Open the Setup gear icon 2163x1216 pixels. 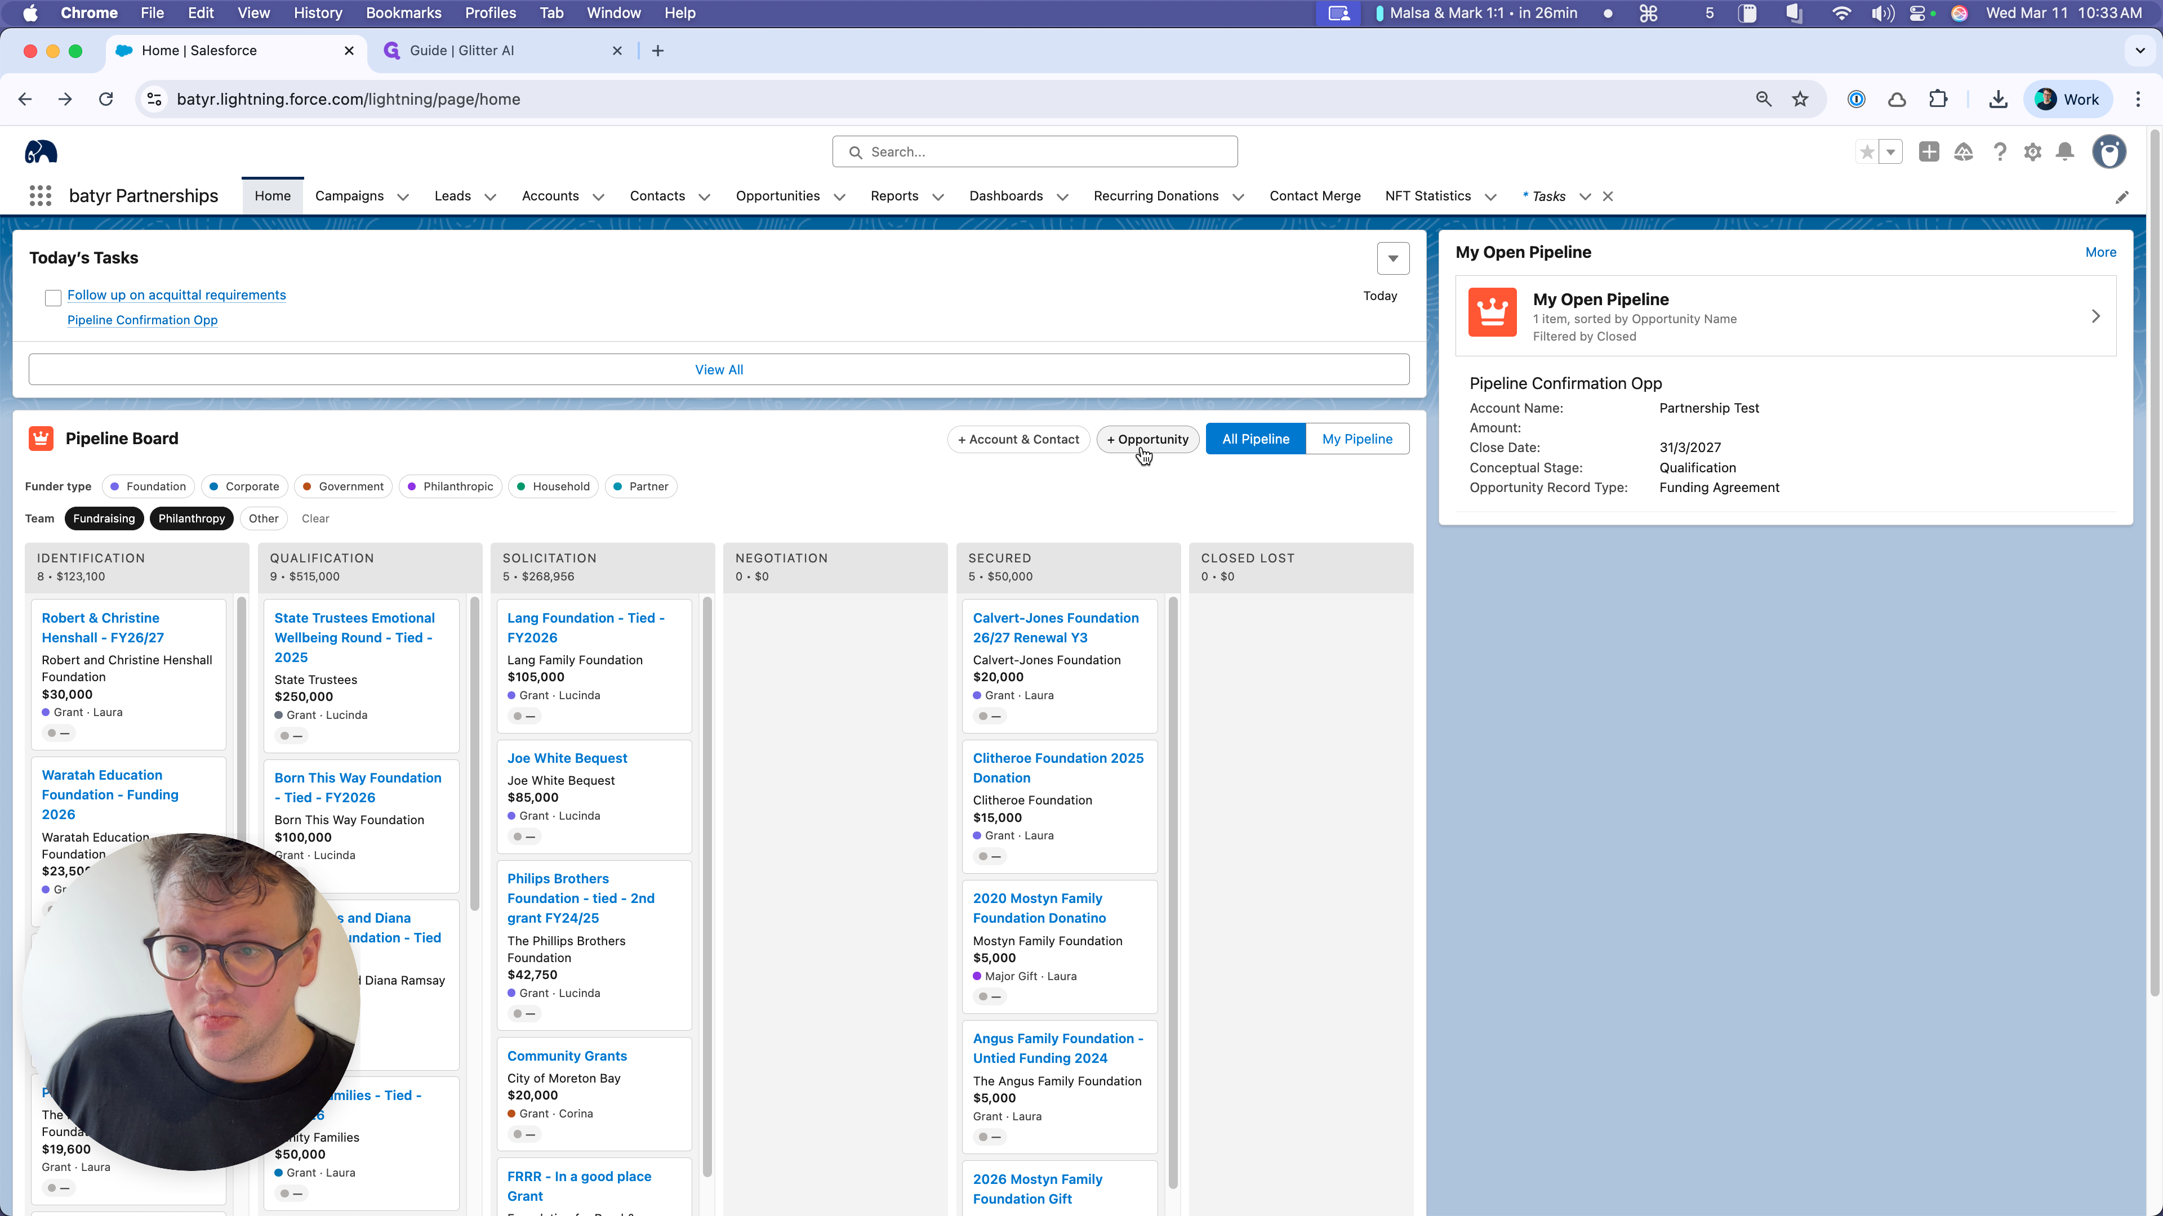(x=2032, y=152)
